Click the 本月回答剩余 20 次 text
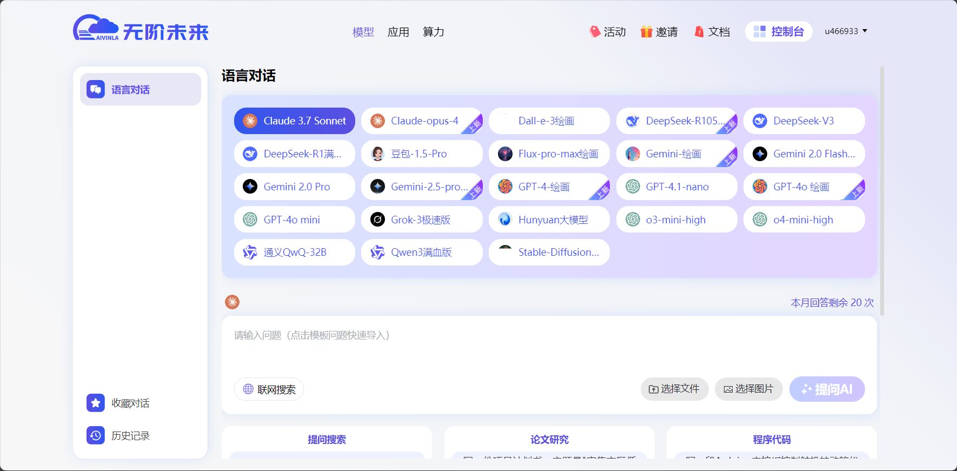Image resolution: width=957 pixels, height=471 pixels. pyautogui.click(x=832, y=302)
